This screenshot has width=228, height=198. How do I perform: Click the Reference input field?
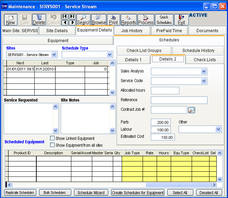pos(179,100)
